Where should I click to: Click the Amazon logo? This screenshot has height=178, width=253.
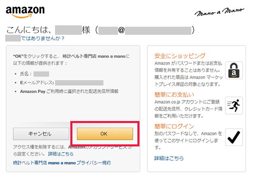pos(25,11)
